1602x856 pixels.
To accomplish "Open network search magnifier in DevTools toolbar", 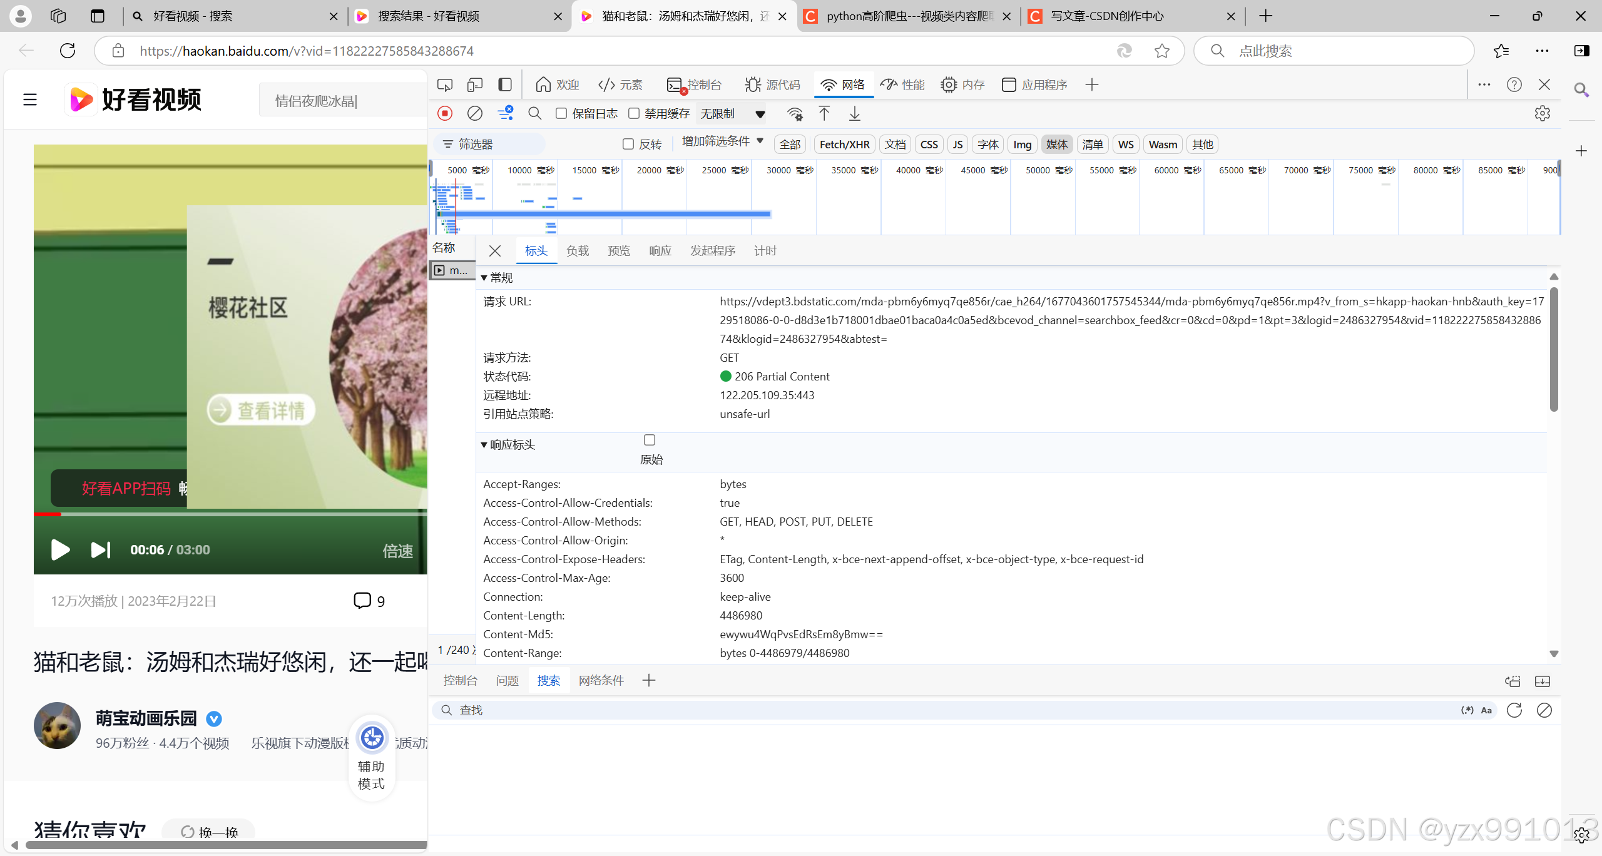I will coord(535,113).
